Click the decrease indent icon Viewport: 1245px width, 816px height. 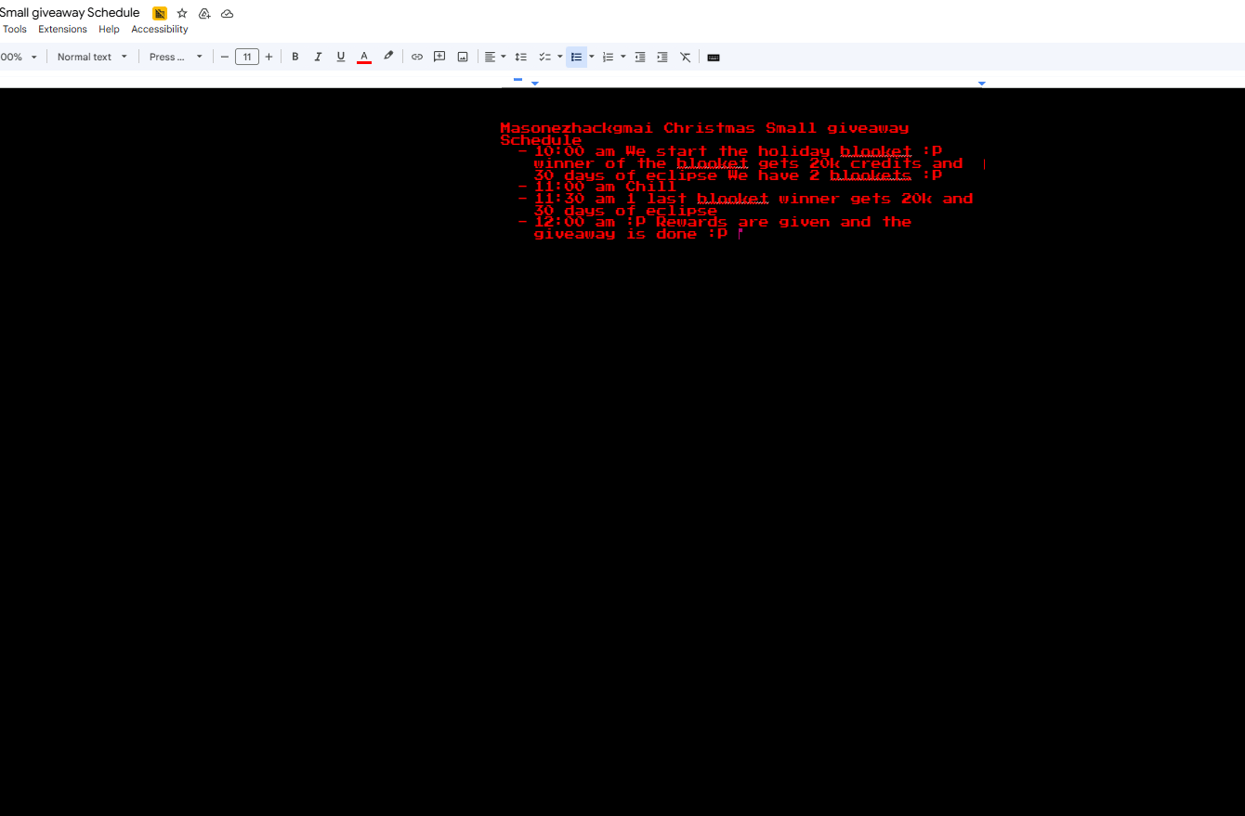pos(640,58)
